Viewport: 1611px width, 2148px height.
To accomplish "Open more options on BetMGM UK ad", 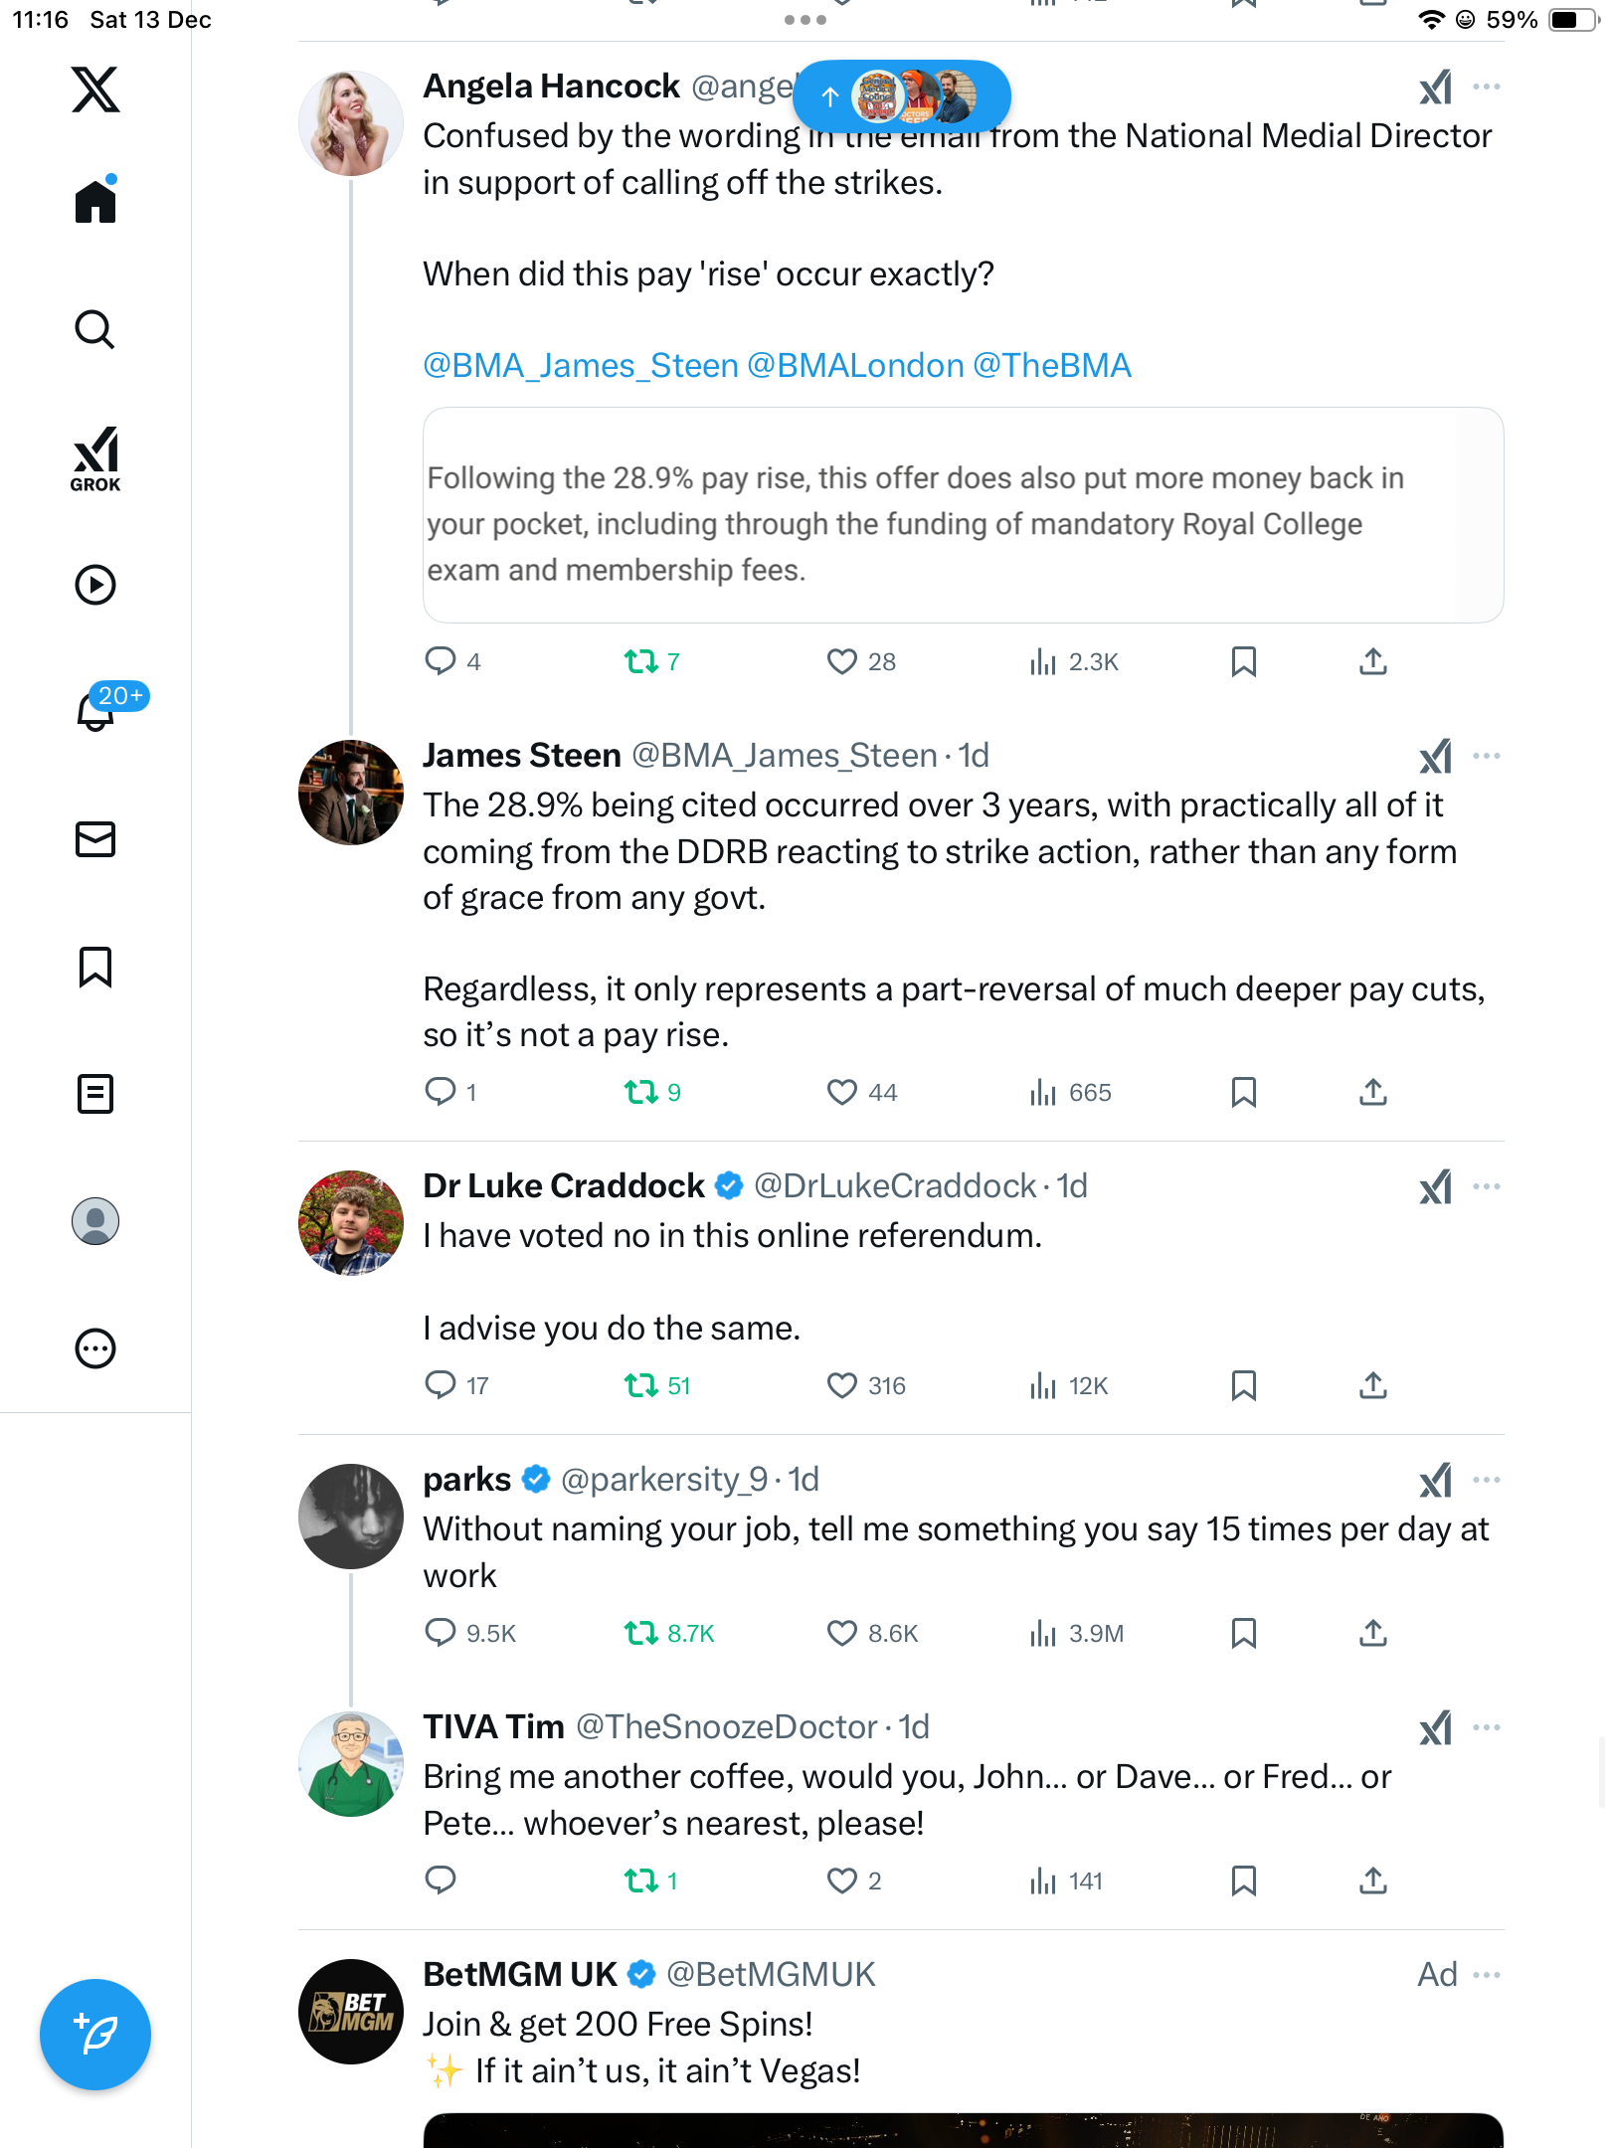I will (x=1487, y=1975).
